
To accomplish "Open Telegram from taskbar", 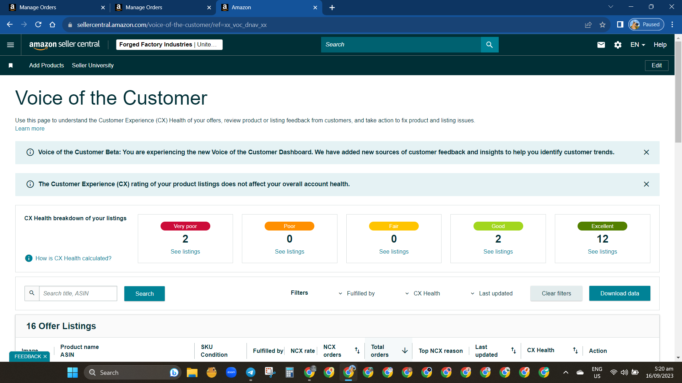I will click(251, 372).
